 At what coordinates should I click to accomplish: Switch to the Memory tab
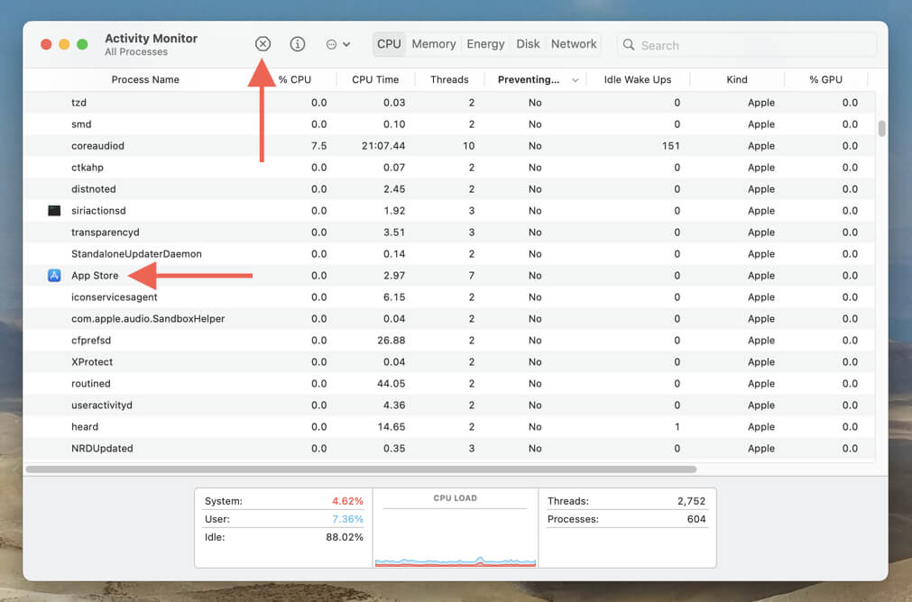coord(433,44)
